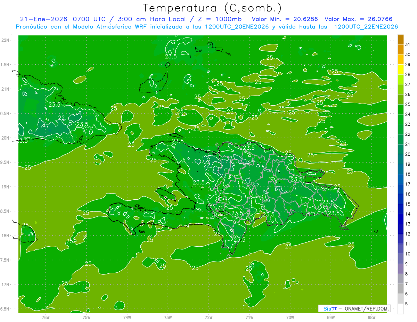Click the colorbar label 28
This screenshot has height=322, width=417.
click(x=408, y=74)
